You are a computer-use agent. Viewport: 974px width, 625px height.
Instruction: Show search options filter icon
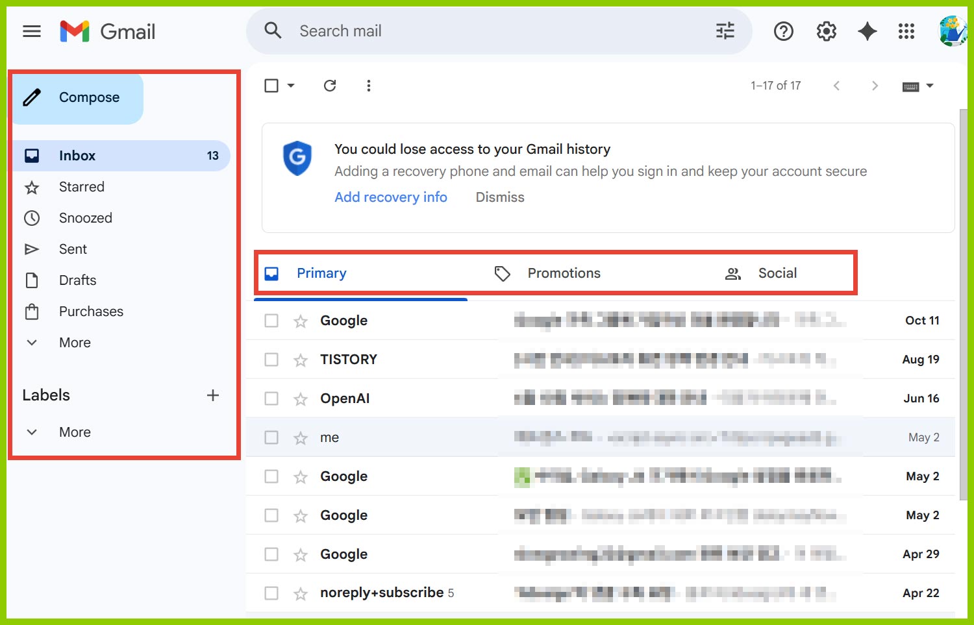(725, 31)
